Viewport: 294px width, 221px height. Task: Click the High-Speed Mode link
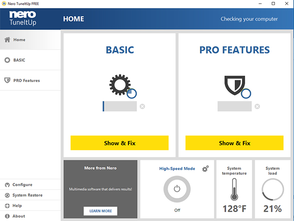click(x=177, y=169)
